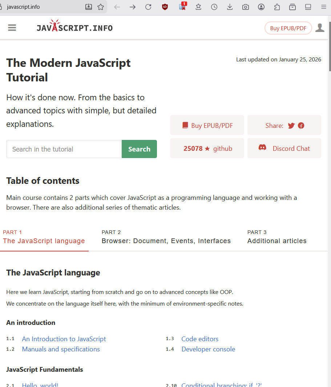Screen dimensions: 331x387
Task: Open the extensions puzzle-piece menu
Action: pyautogui.click(x=277, y=7)
